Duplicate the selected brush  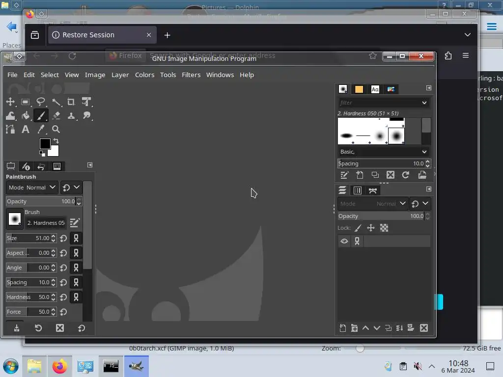pos(375,175)
